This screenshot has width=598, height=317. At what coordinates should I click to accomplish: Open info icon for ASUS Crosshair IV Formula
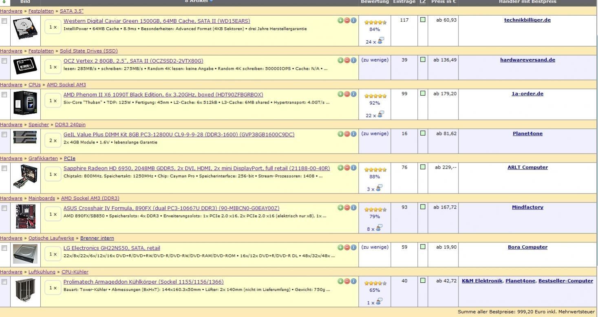pyautogui.click(x=353, y=208)
